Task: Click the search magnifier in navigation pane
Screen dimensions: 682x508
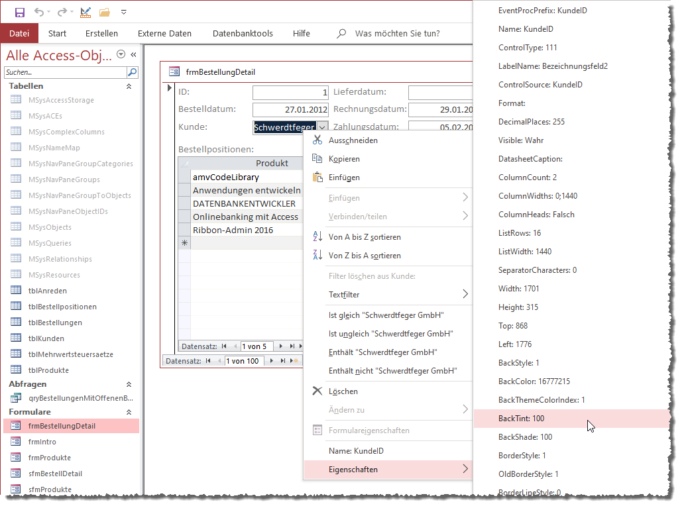Action: [133, 72]
